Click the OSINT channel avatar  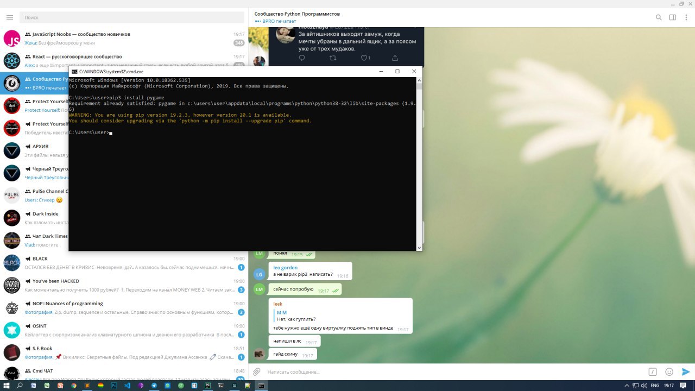click(x=12, y=330)
